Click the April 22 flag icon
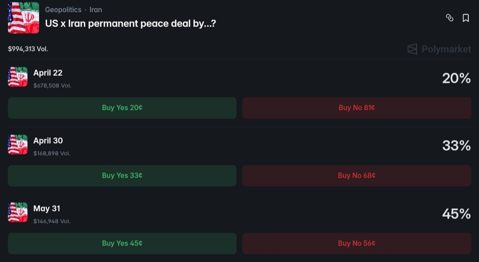 [18, 77]
